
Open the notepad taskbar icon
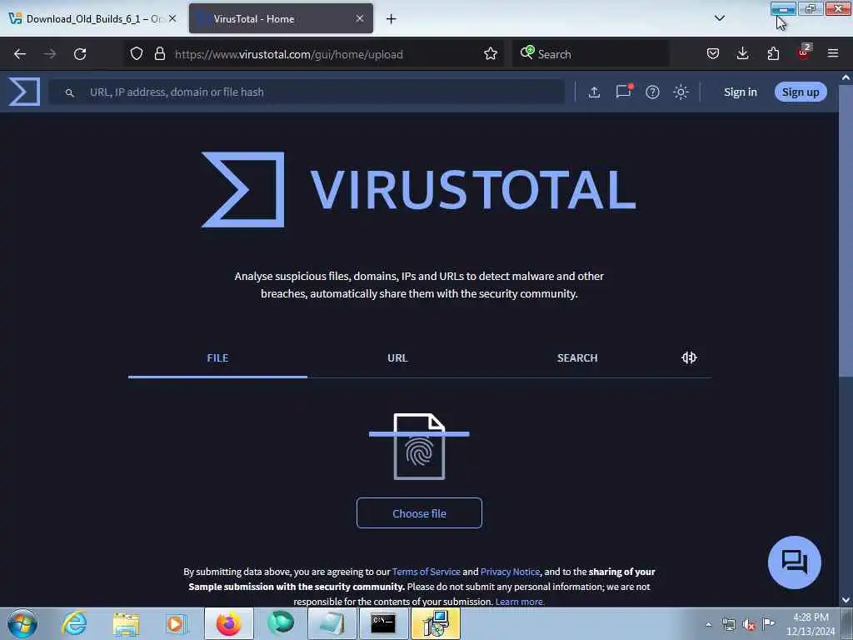coord(332,623)
